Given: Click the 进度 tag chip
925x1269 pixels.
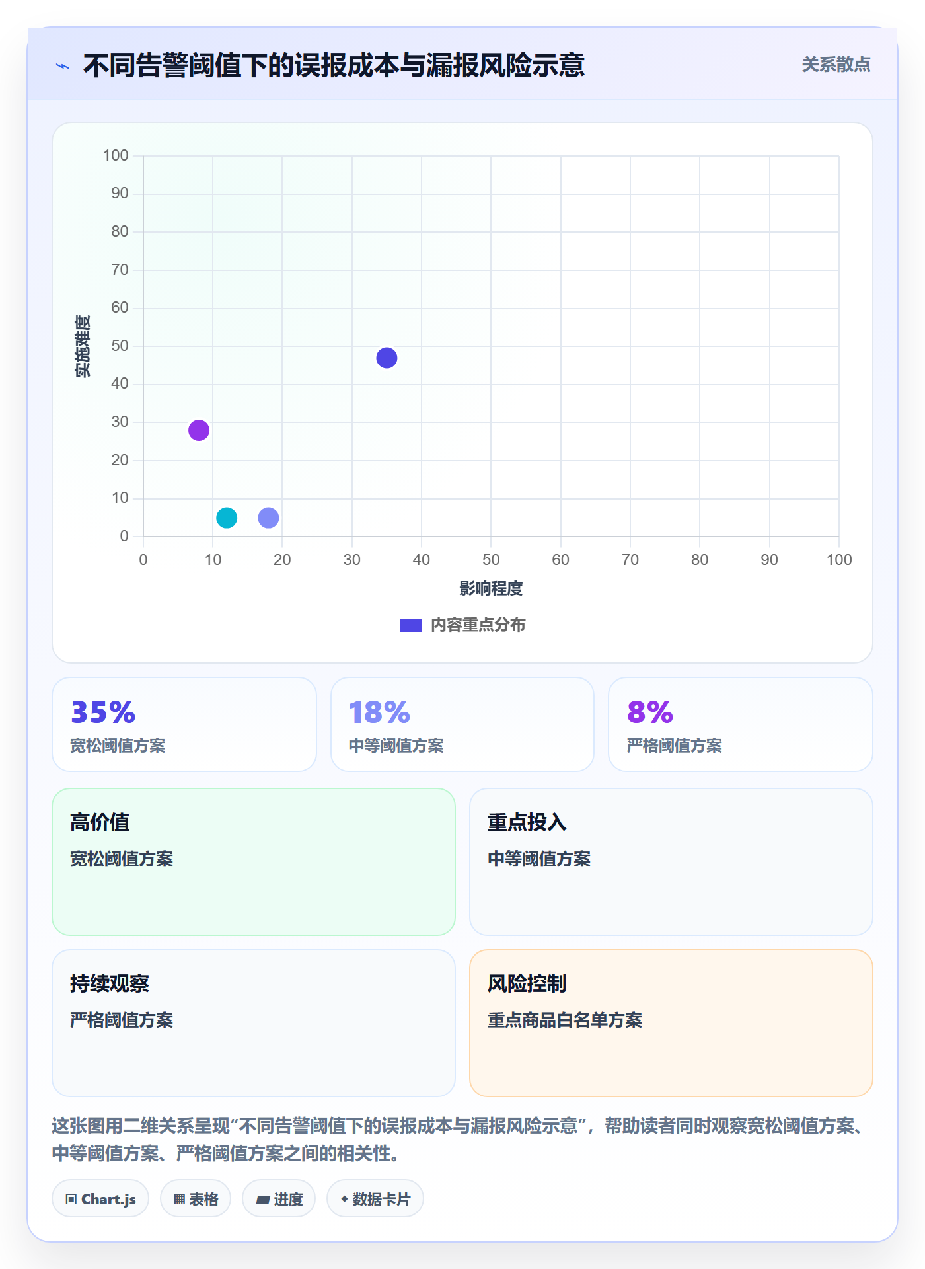Looking at the screenshot, I should (x=279, y=1198).
